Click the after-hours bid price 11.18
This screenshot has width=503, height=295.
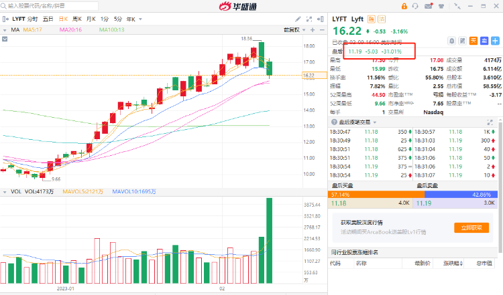tap(339, 203)
